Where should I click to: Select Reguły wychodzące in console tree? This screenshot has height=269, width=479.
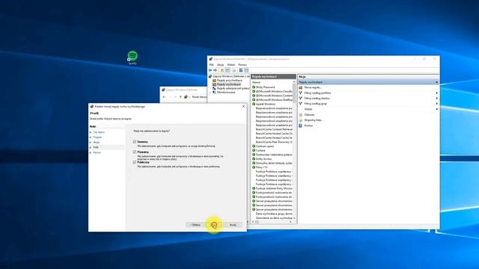(229, 84)
